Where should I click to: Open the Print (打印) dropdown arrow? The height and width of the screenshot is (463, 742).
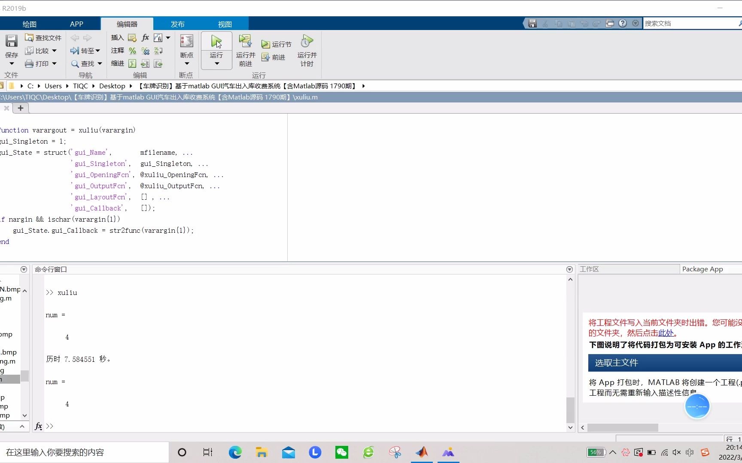point(54,63)
